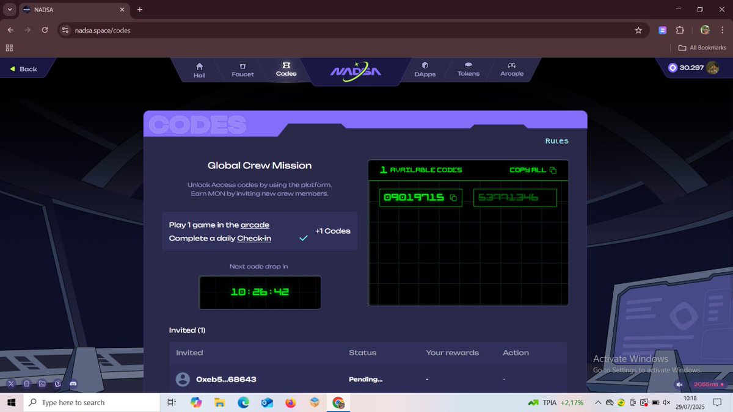This screenshot has width=733, height=412.
Task: Launch Microsoft Edge from the taskbar
Action: (243, 402)
